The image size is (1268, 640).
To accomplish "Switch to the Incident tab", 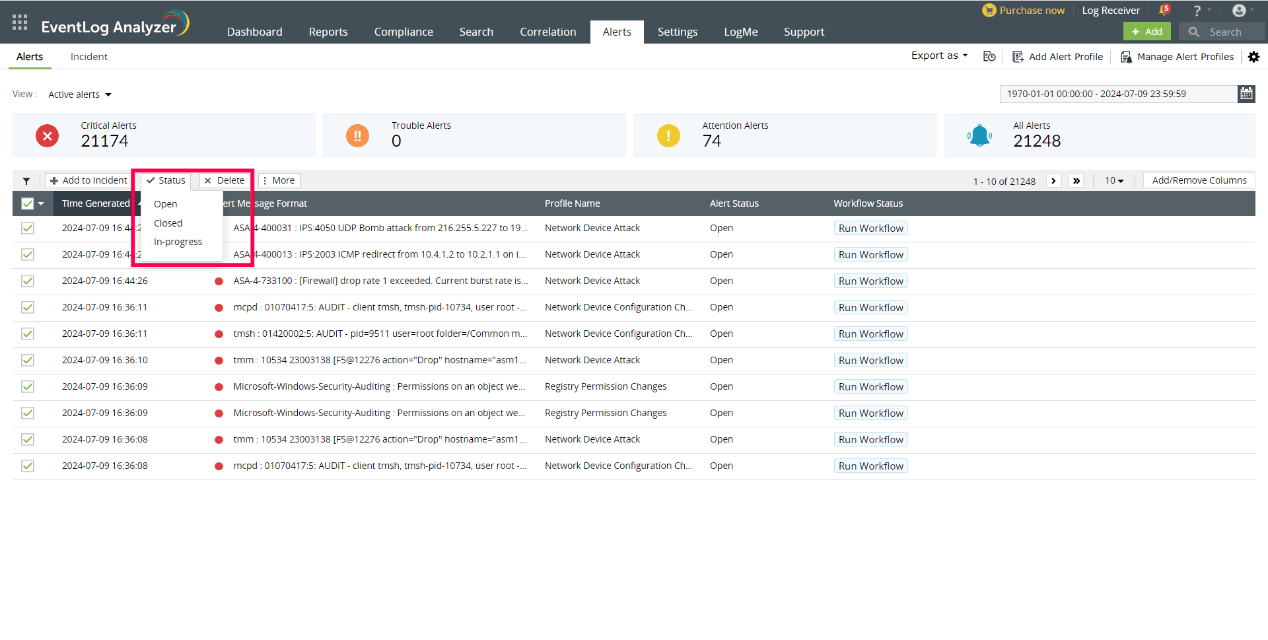I will click(x=89, y=57).
